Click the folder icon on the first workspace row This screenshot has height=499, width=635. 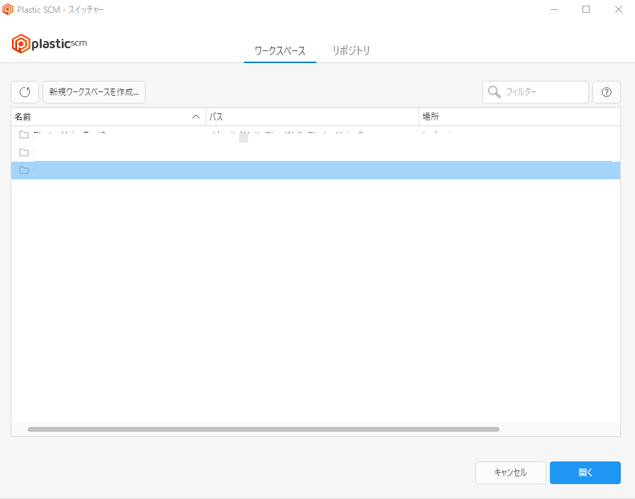(23, 135)
